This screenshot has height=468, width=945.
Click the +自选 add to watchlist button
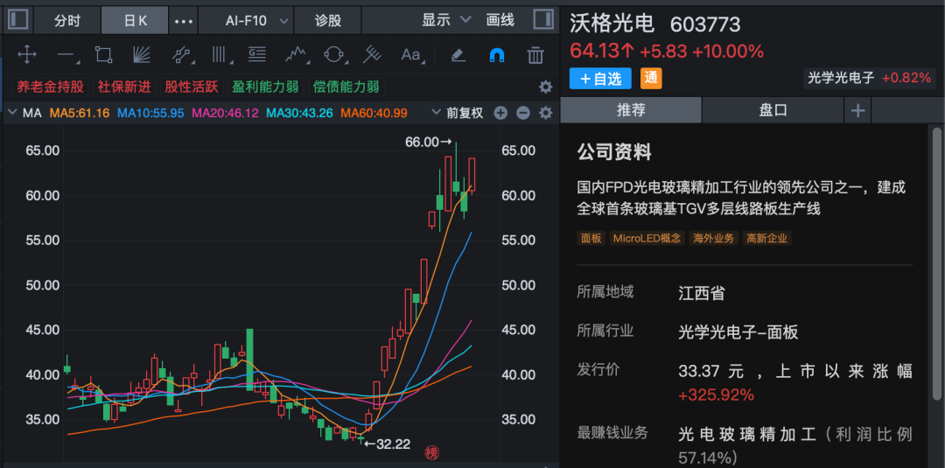pyautogui.click(x=600, y=78)
